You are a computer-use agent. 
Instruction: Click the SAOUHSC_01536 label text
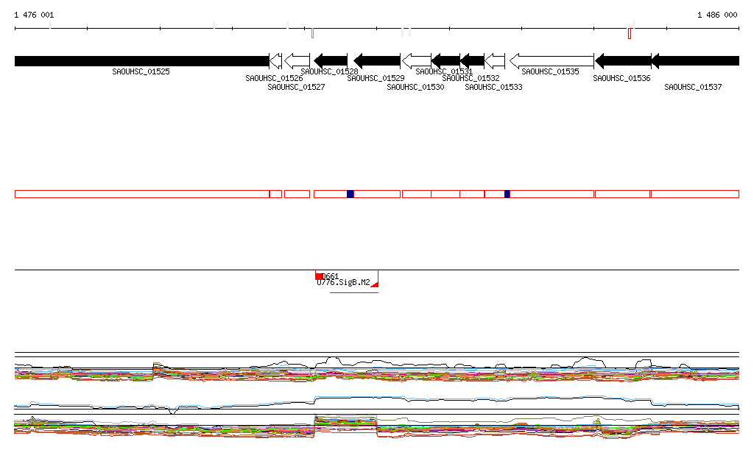click(x=621, y=78)
